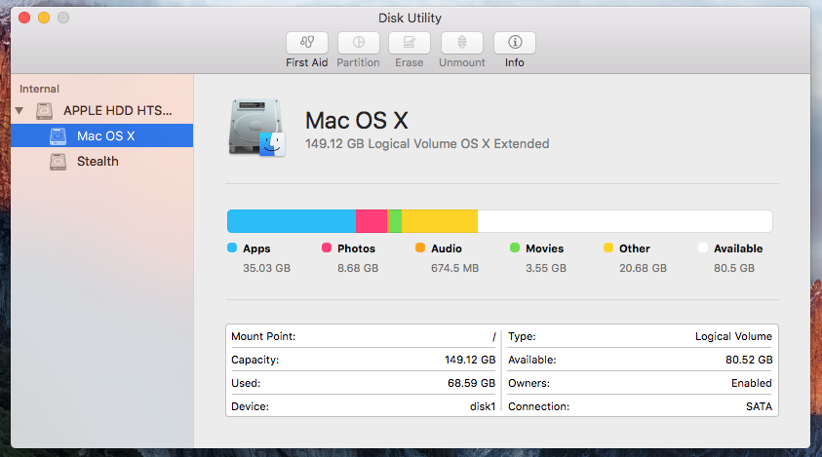The height and width of the screenshot is (457, 822).
Task: Click the 68.59 GB Used value
Action: click(471, 383)
